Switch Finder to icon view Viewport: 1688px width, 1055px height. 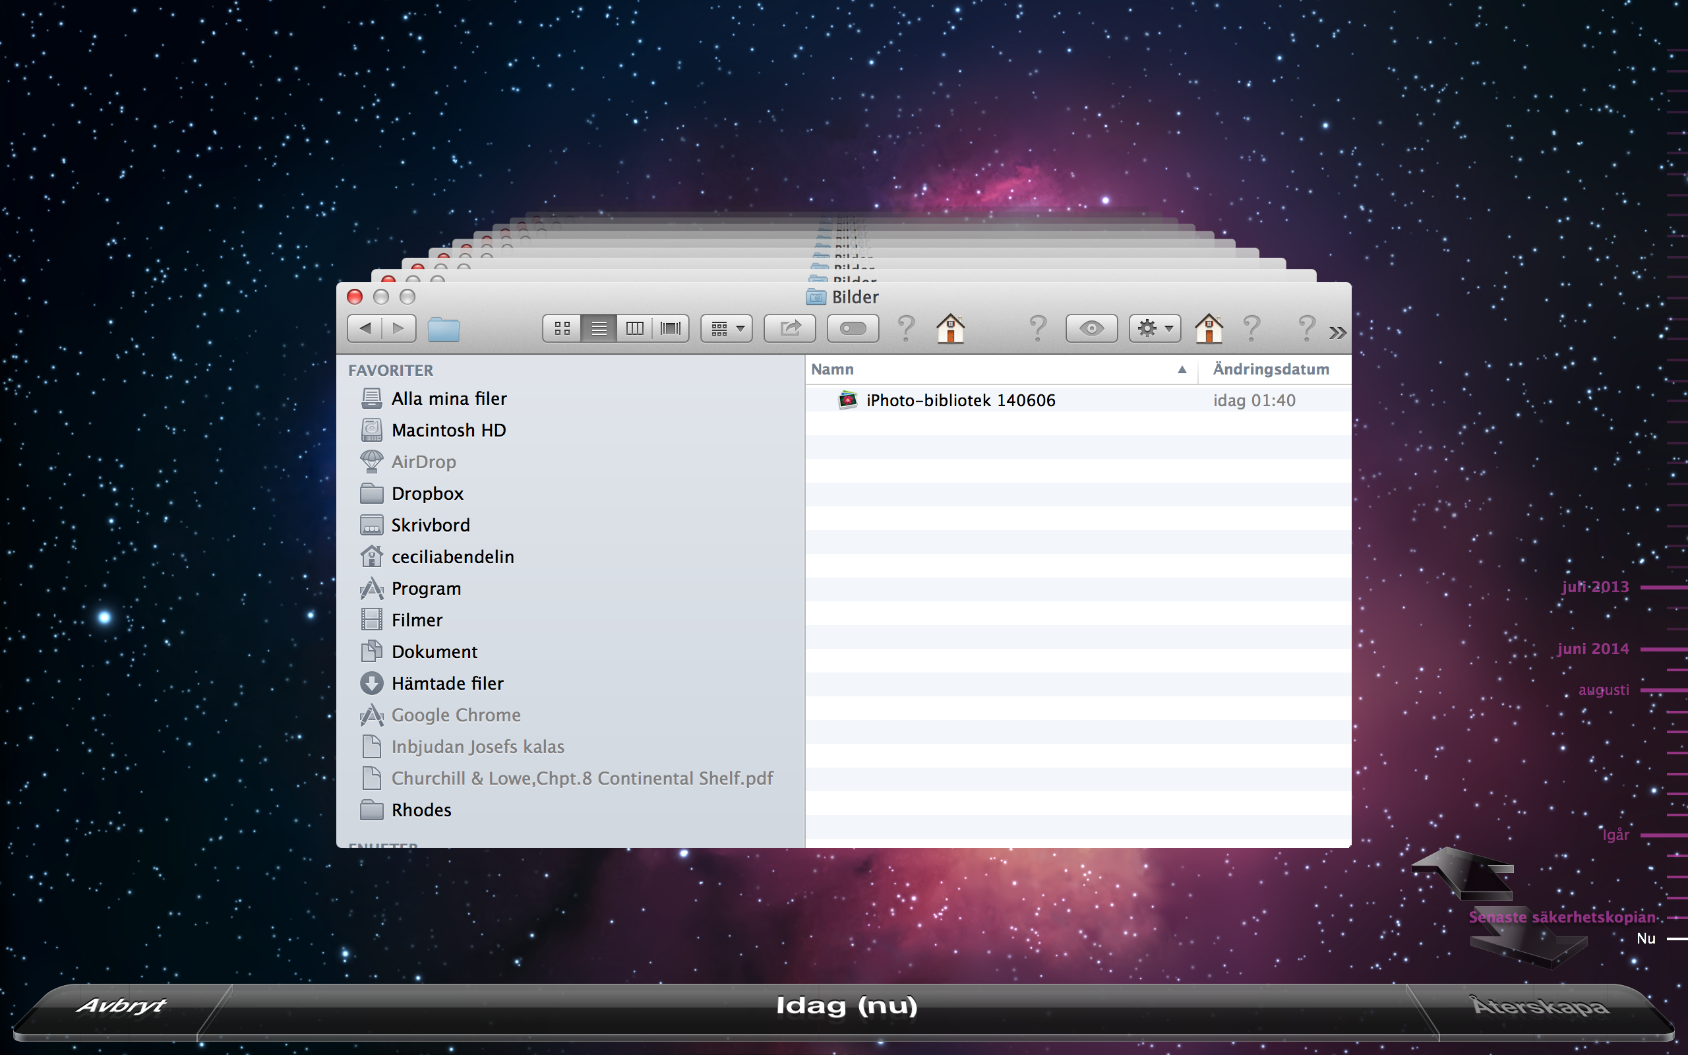(x=562, y=328)
